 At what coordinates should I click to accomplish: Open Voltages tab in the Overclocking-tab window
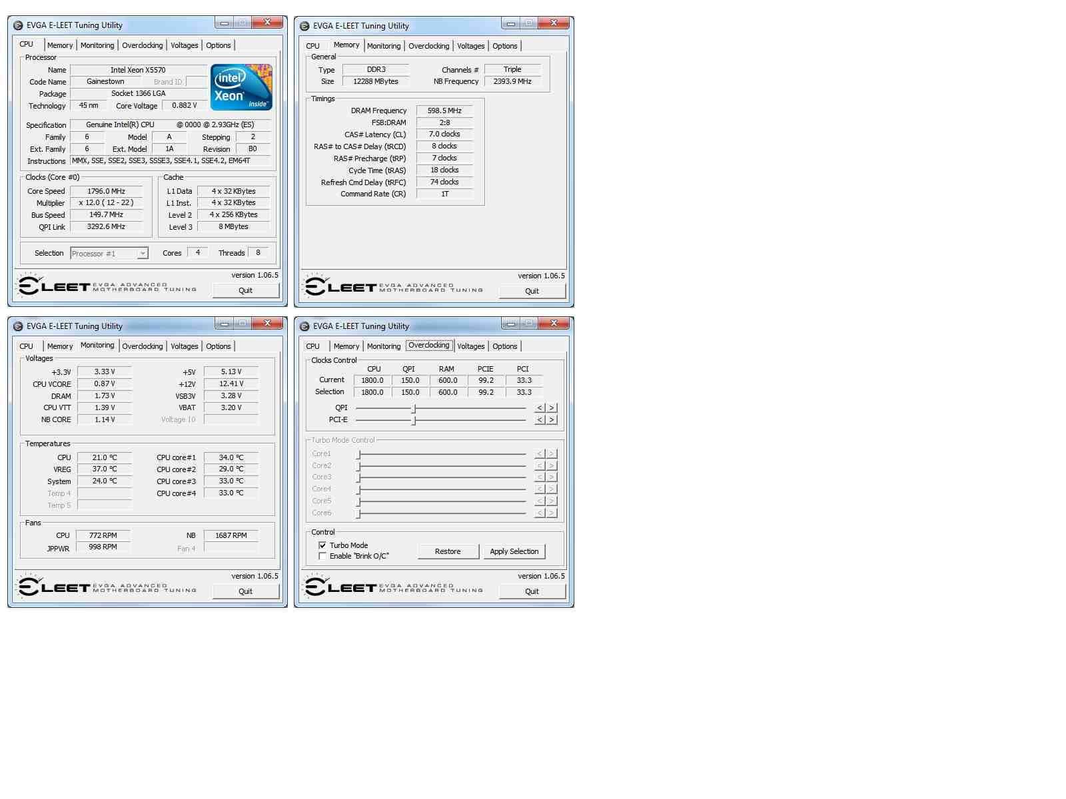pyautogui.click(x=471, y=347)
